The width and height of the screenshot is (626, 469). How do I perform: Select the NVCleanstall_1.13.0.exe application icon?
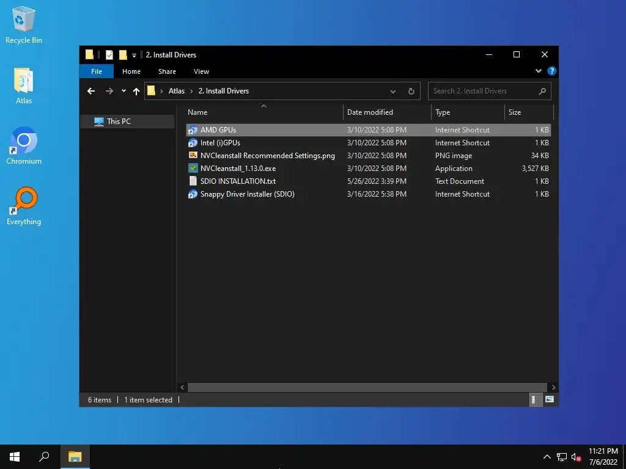[193, 169]
